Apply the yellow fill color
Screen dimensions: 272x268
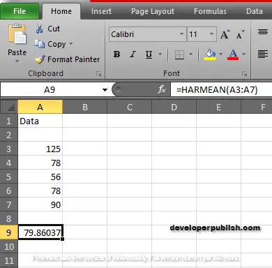(210, 54)
